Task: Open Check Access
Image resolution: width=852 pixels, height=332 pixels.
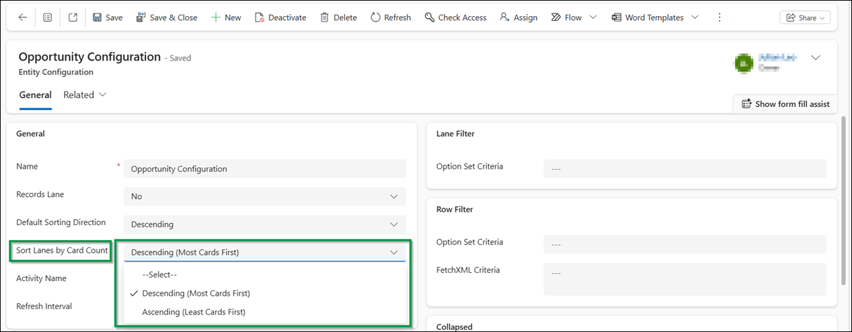Action: [x=455, y=17]
